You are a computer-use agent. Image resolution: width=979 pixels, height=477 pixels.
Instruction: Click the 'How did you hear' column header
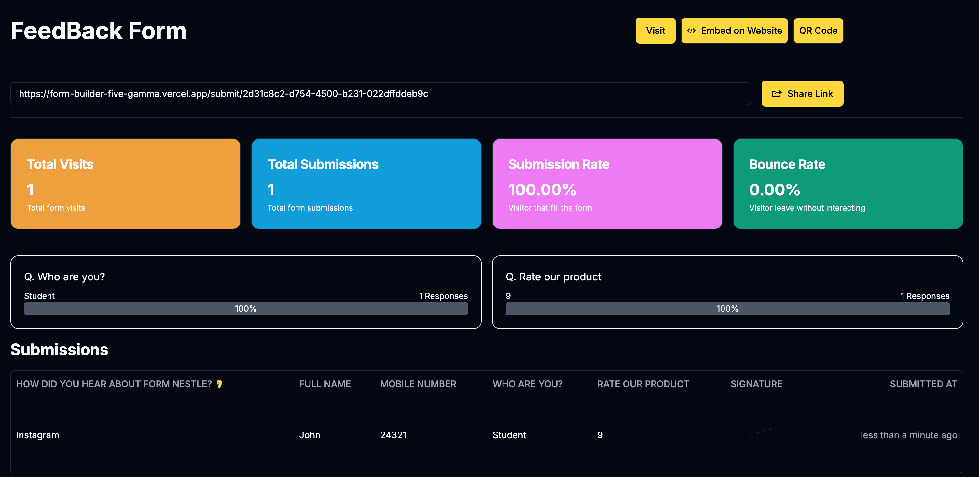[x=119, y=384]
